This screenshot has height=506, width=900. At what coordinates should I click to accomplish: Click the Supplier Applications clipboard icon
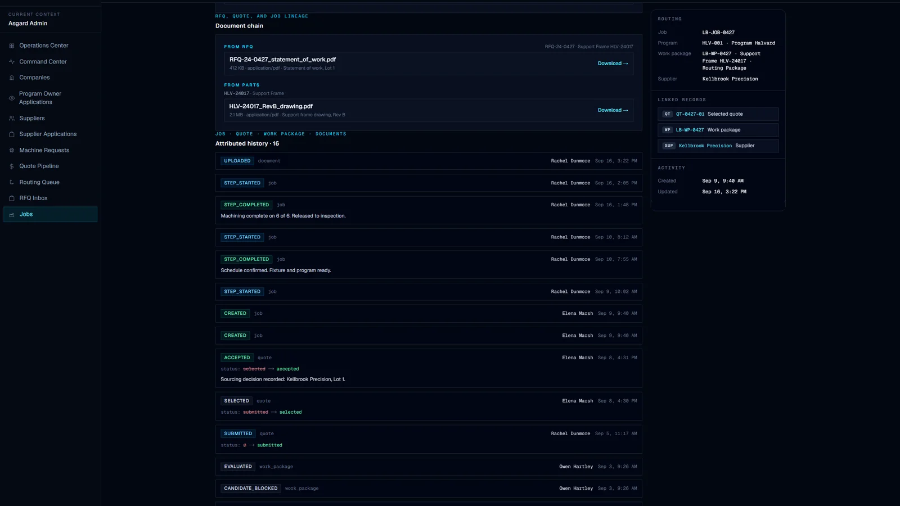[12, 134]
